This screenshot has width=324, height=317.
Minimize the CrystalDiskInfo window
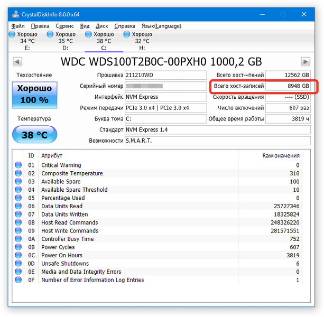[262, 14]
